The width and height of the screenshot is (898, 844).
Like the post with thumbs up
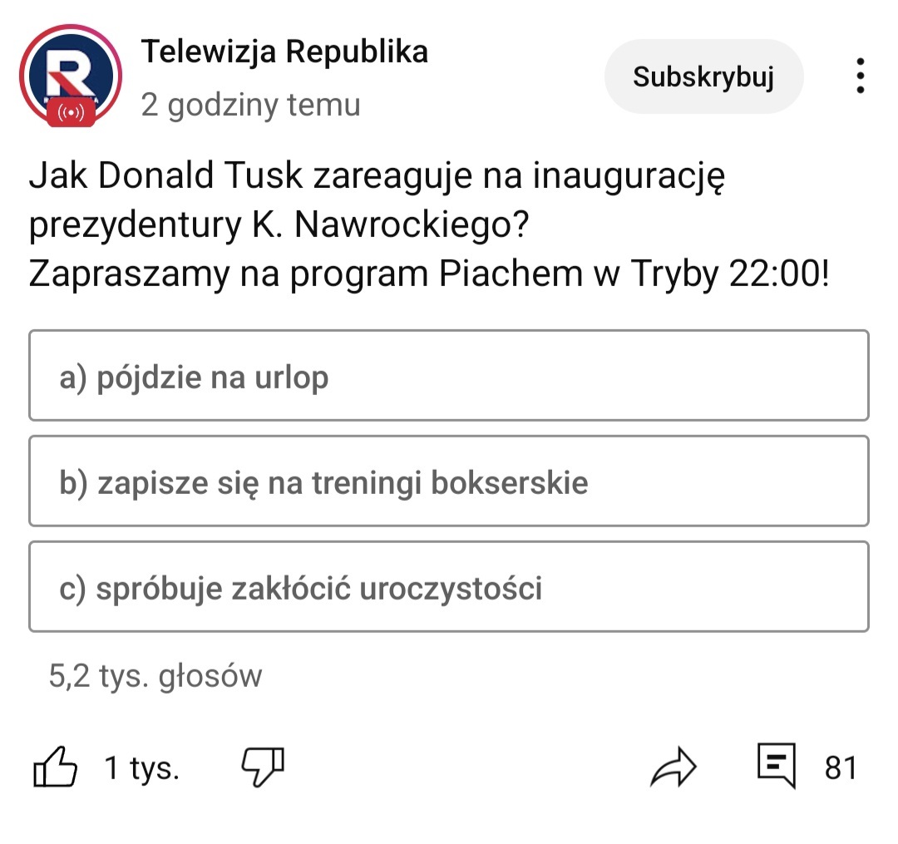point(55,767)
